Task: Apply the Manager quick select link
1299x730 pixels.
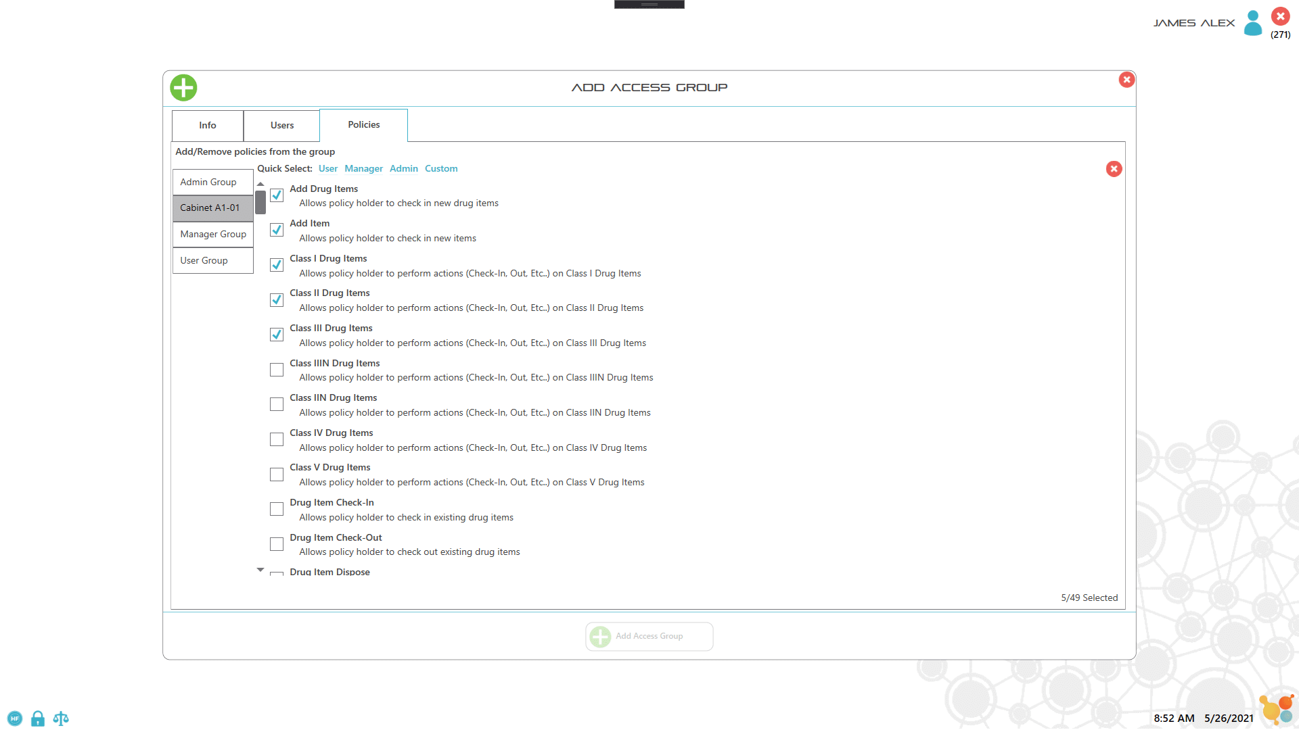Action: (363, 169)
